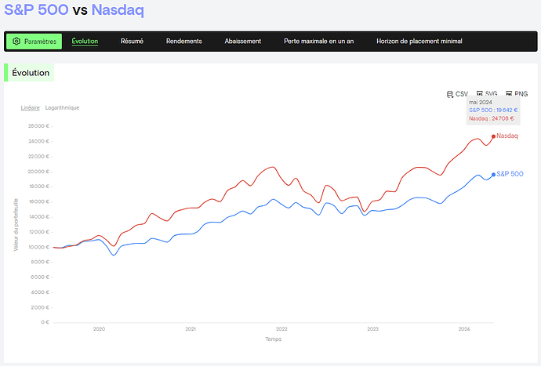
Task: Click the PNG image export icon
Action: [x=509, y=93]
